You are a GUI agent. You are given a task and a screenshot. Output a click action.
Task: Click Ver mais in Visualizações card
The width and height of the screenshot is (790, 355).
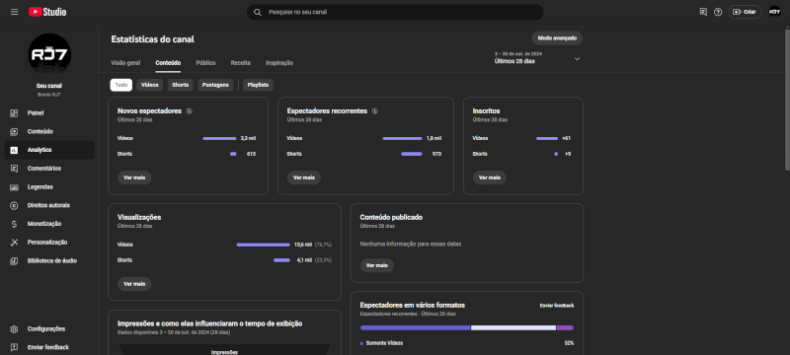(134, 284)
